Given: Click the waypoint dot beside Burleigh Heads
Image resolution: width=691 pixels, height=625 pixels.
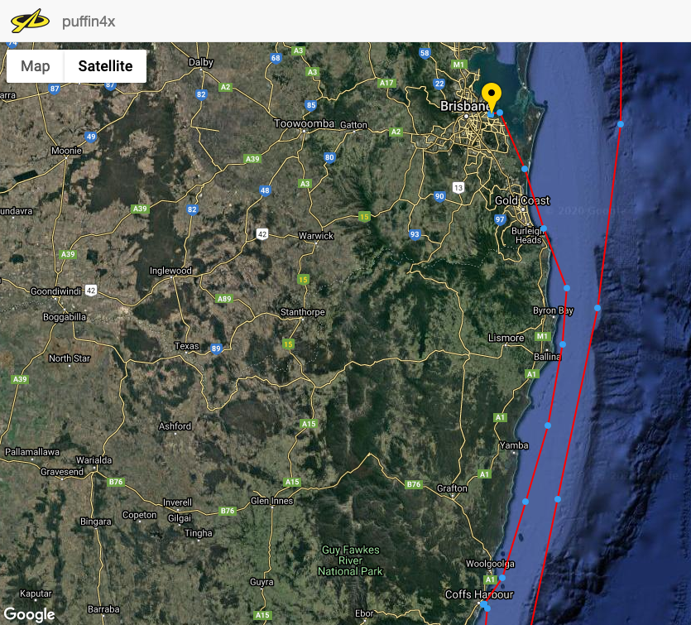Looking at the screenshot, I should pyautogui.click(x=544, y=228).
